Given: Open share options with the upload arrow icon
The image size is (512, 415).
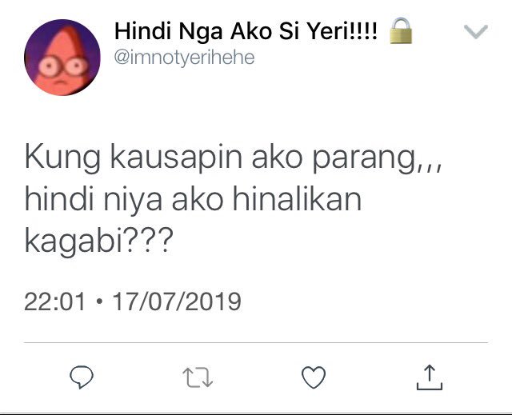Looking at the screenshot, I should (x=430, y=377).
